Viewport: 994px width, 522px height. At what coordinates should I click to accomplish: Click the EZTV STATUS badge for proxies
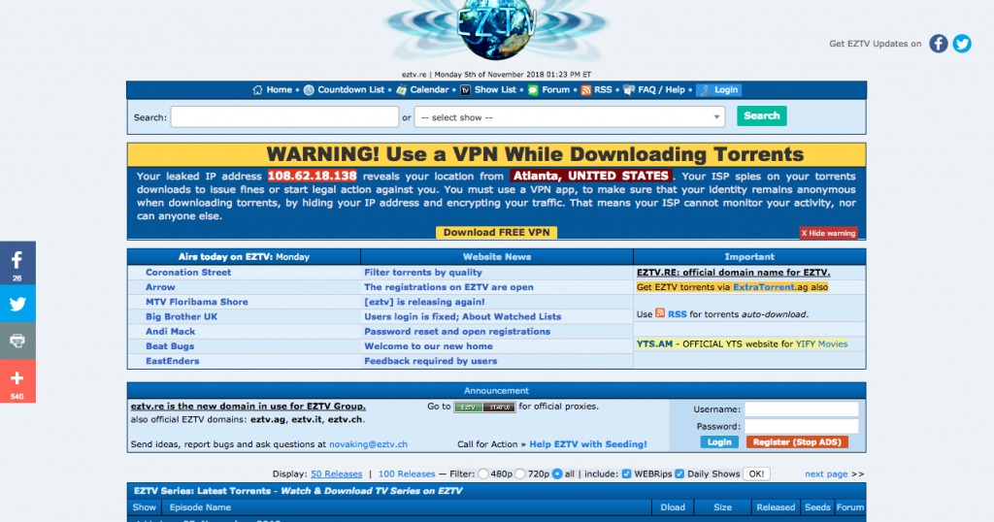click(x=485, y=407)
